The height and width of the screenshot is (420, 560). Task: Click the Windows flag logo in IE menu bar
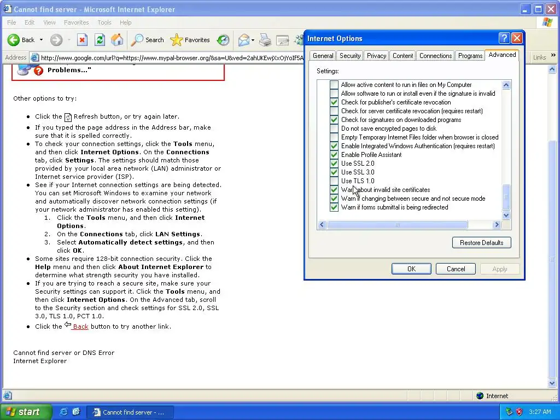[547, 22]
